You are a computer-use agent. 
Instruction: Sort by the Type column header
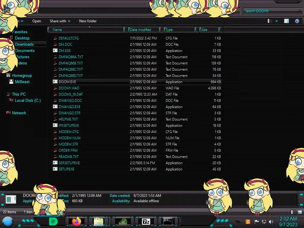point(180,30)
